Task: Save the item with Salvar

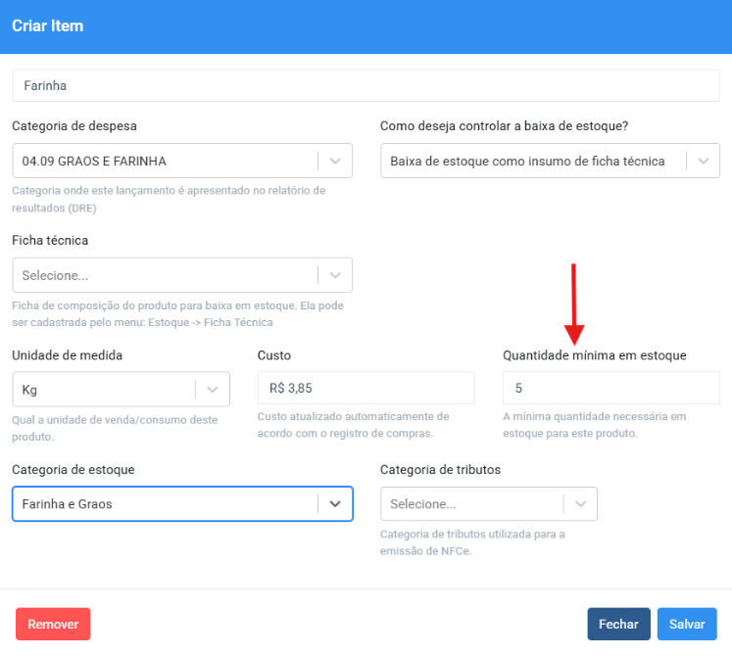Action: [x=687, y=624]
